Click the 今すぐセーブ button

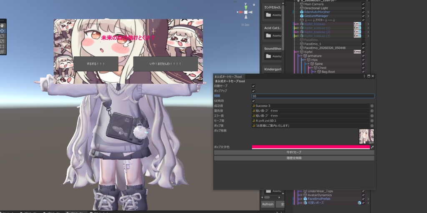point(294,153)
